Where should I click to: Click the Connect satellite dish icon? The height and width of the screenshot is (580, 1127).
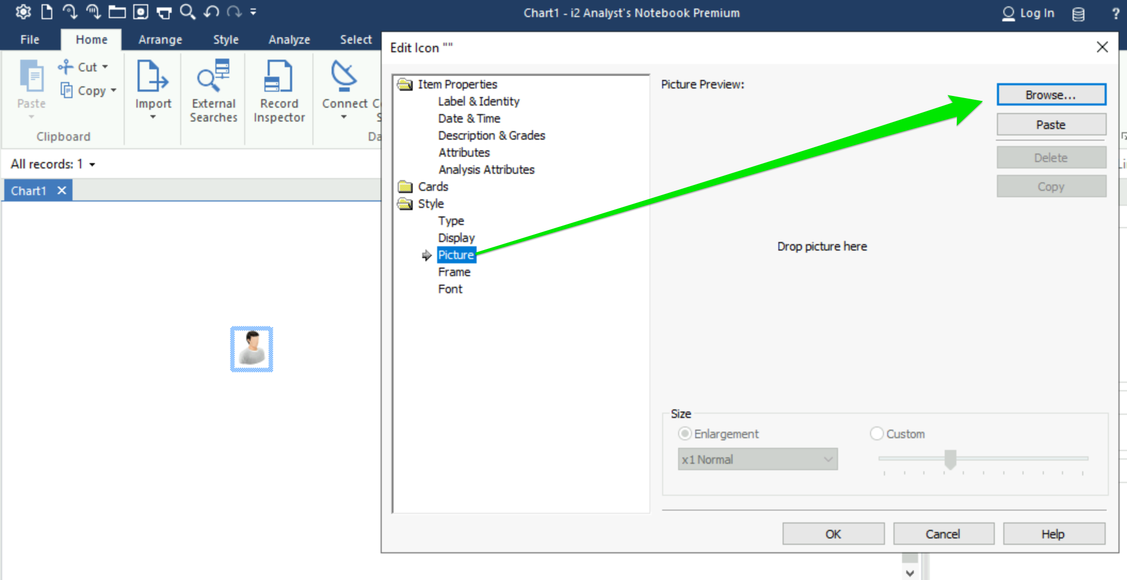(x=344, y=76)
